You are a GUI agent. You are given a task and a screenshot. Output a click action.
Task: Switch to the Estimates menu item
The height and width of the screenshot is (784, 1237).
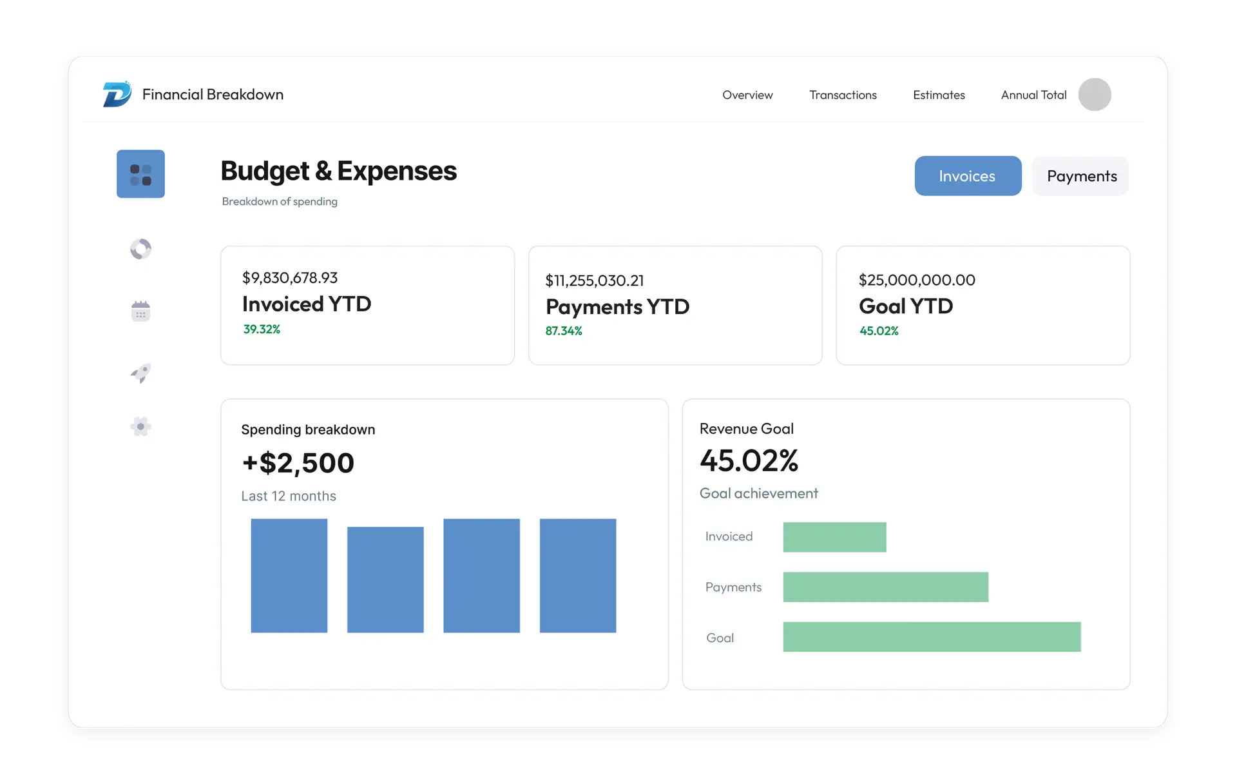(939, 95)
